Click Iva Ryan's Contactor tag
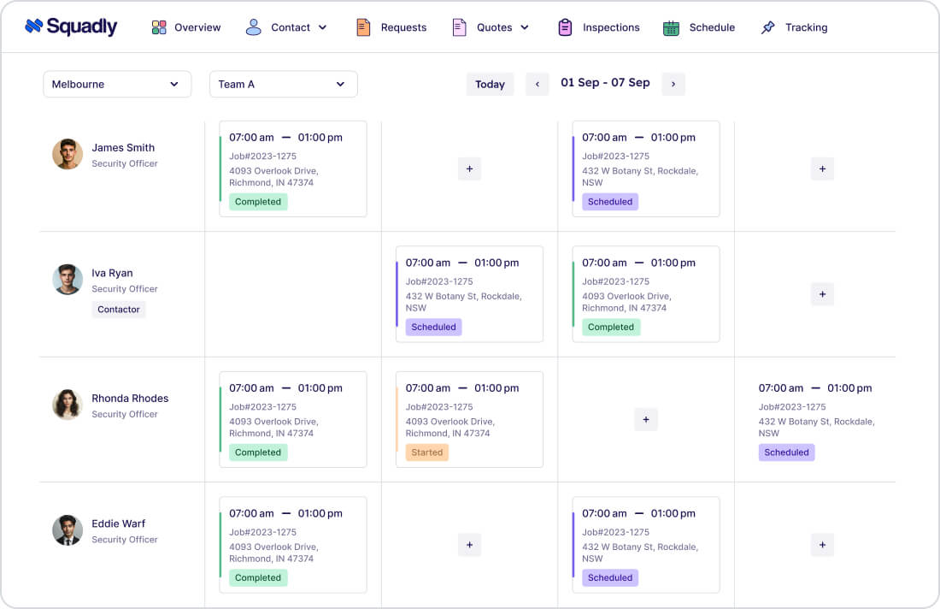This screenshot has width=940, height=609. coord(119,310)
